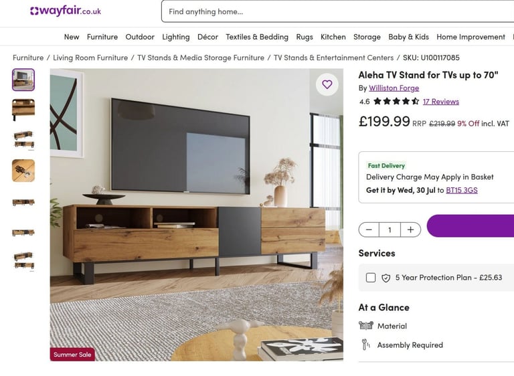Open the Furniture menu
514x376 pixels.
pyautogui.click(x=102, y=37)
